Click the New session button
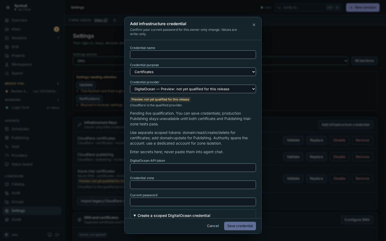This screenshot has height=241, width=386. pos(363,7)
